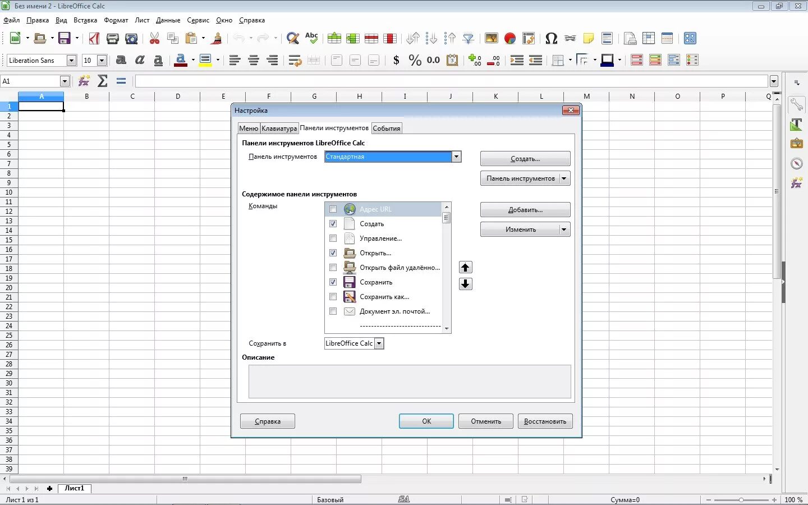The width and height of the screenshot is (808, 505).
Task: Click the Underline formatting icon
Action: (x=158, y=60)
